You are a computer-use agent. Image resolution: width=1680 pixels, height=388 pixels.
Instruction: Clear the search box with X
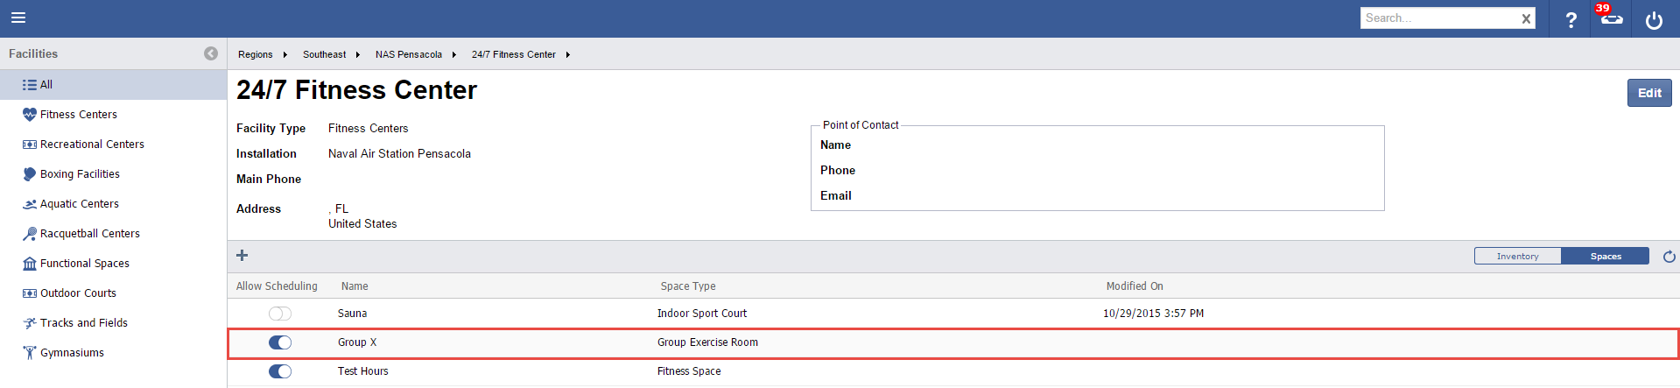click(1526, 18)
